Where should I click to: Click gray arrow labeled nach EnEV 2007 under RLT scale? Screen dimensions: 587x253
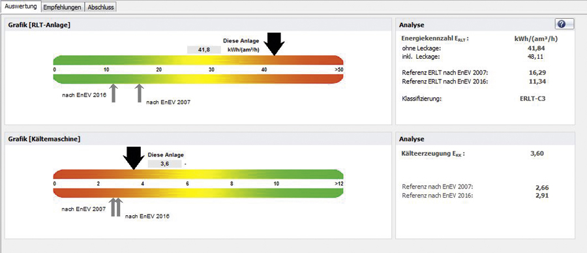point(140,93)
